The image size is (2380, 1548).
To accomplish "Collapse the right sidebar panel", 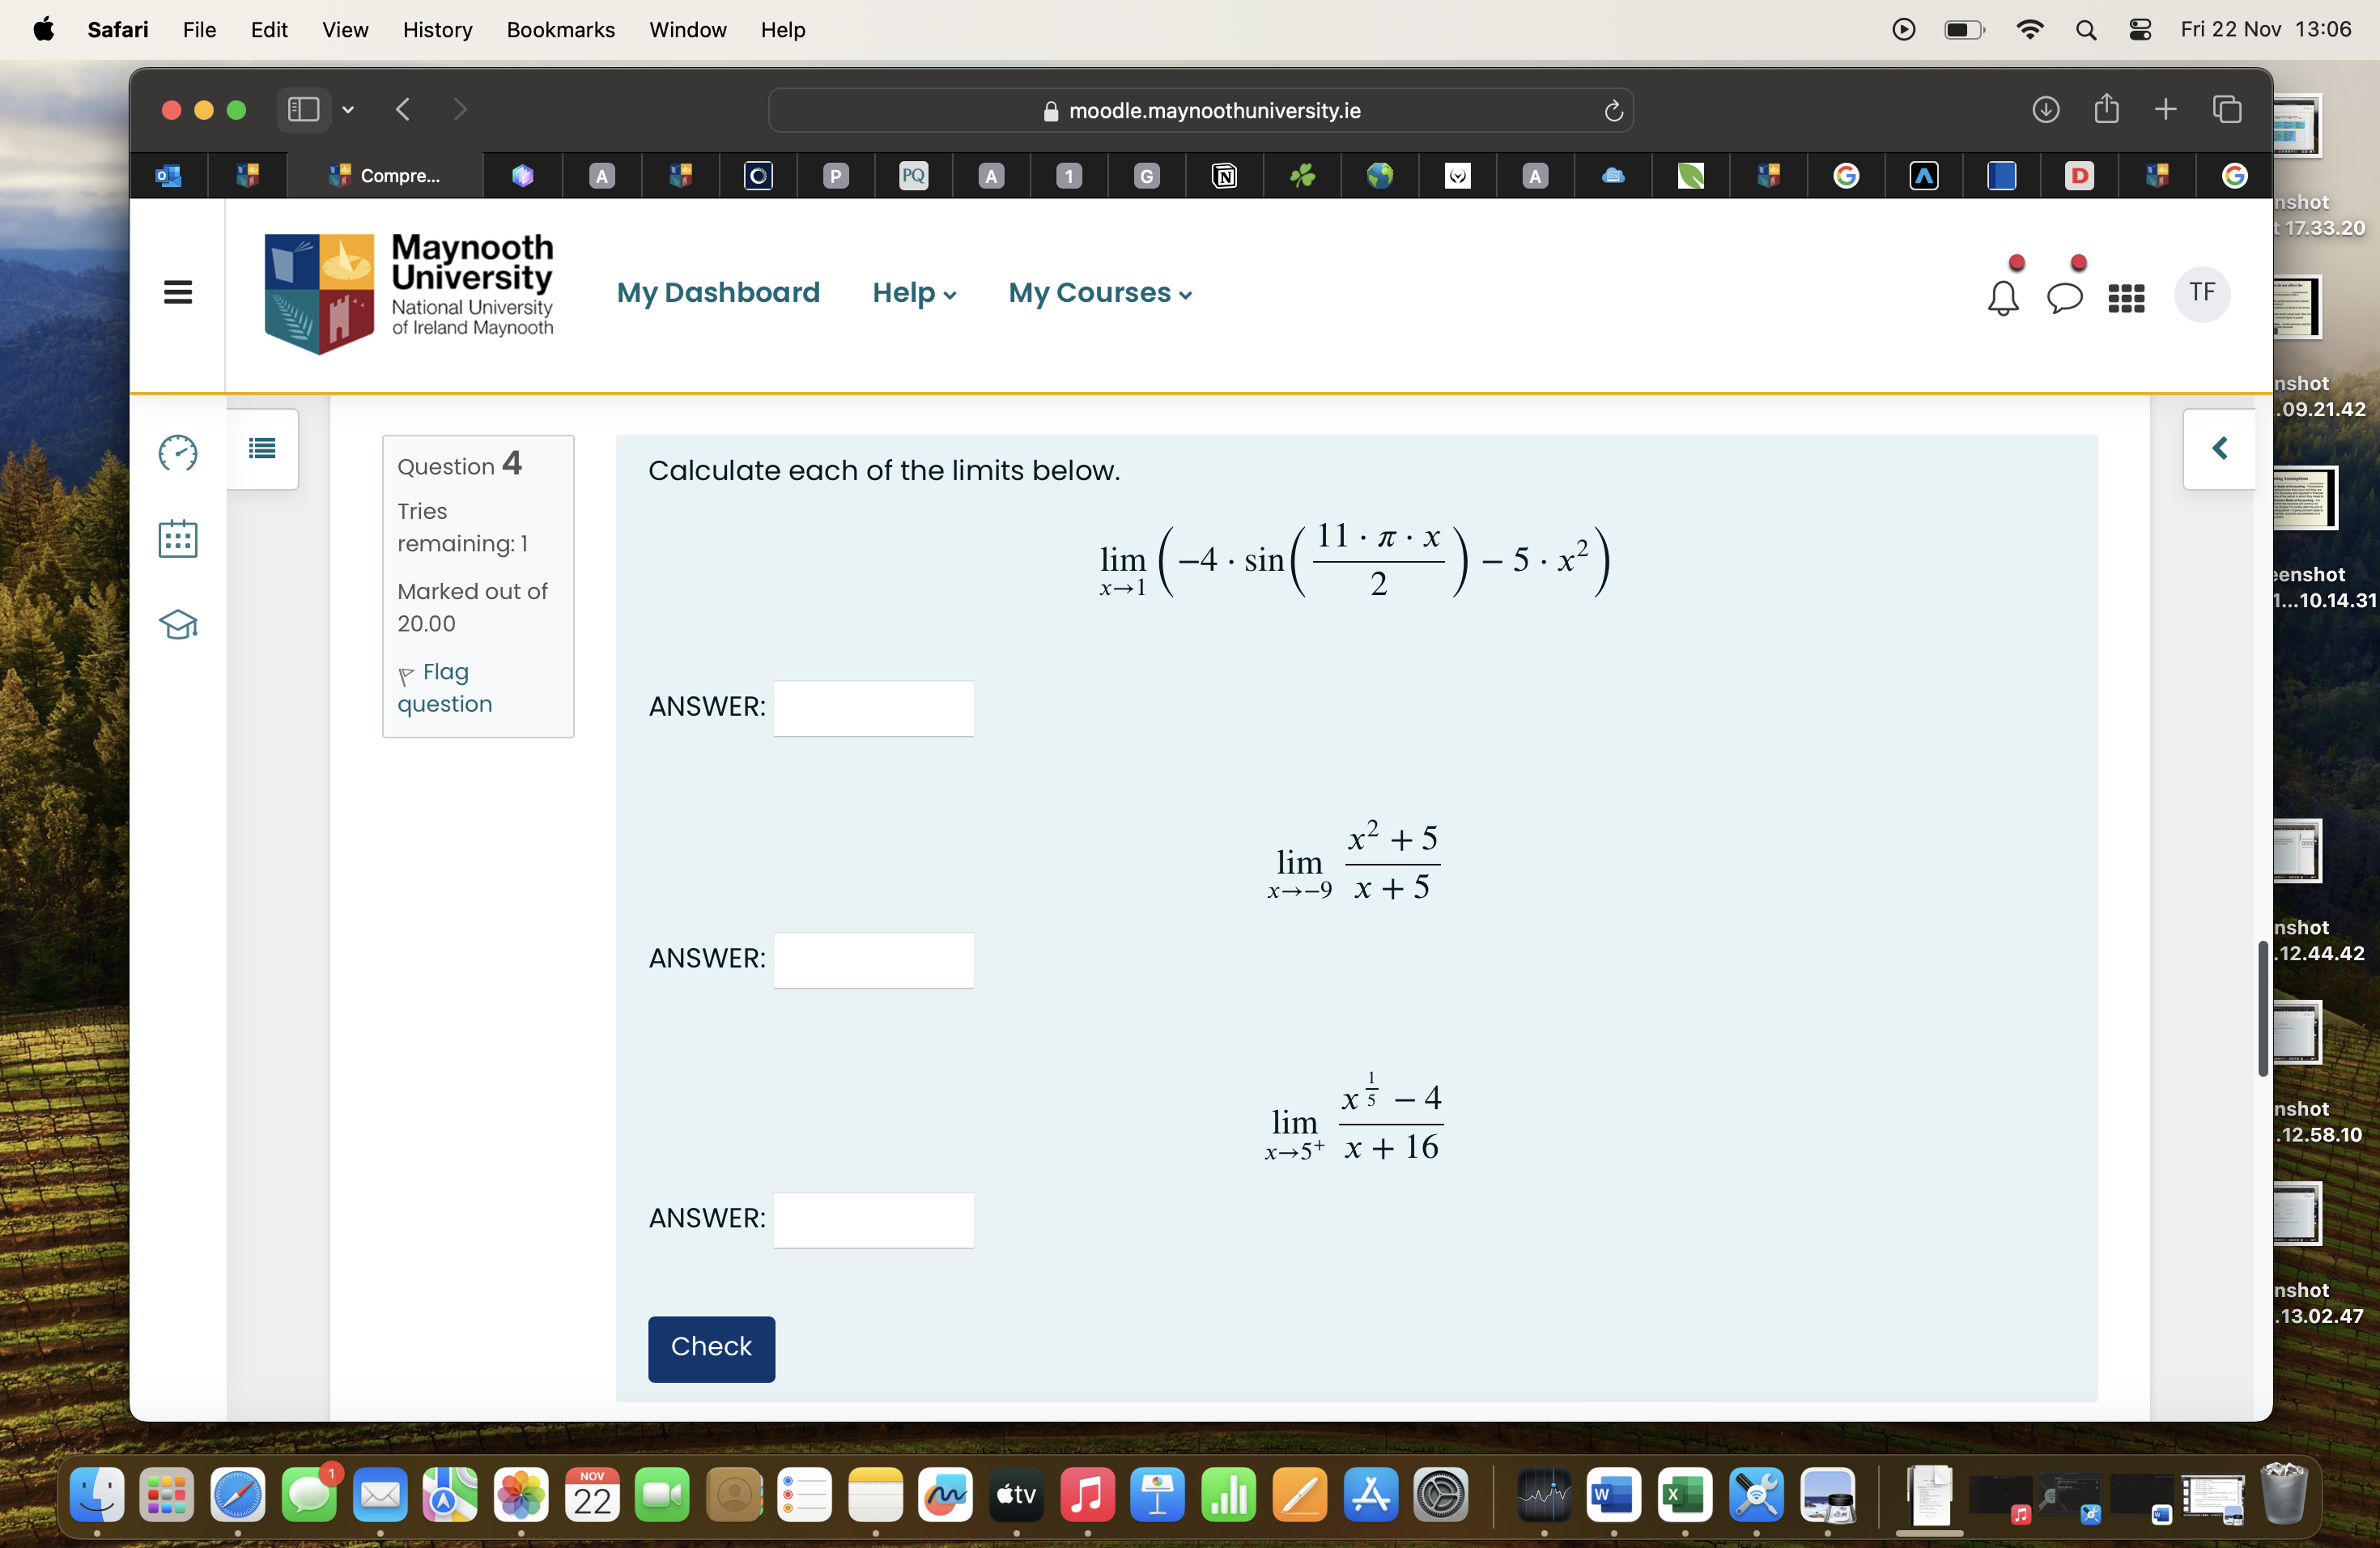I will [x=2222, y=448].
